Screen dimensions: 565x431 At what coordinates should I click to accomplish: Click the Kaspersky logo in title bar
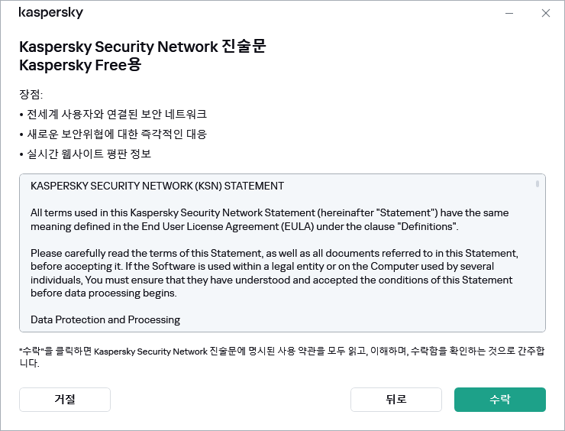click(x=50, y=13)
